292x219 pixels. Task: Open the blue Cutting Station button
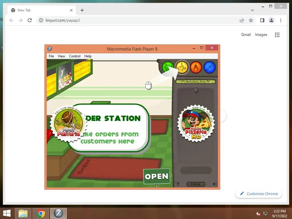[210, 67]
